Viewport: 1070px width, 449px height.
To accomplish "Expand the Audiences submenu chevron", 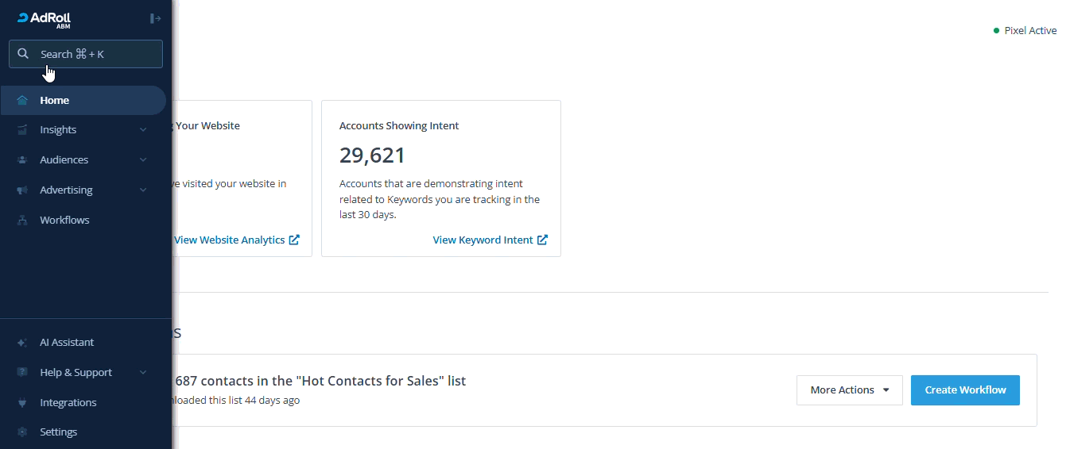I will (143, 160).
